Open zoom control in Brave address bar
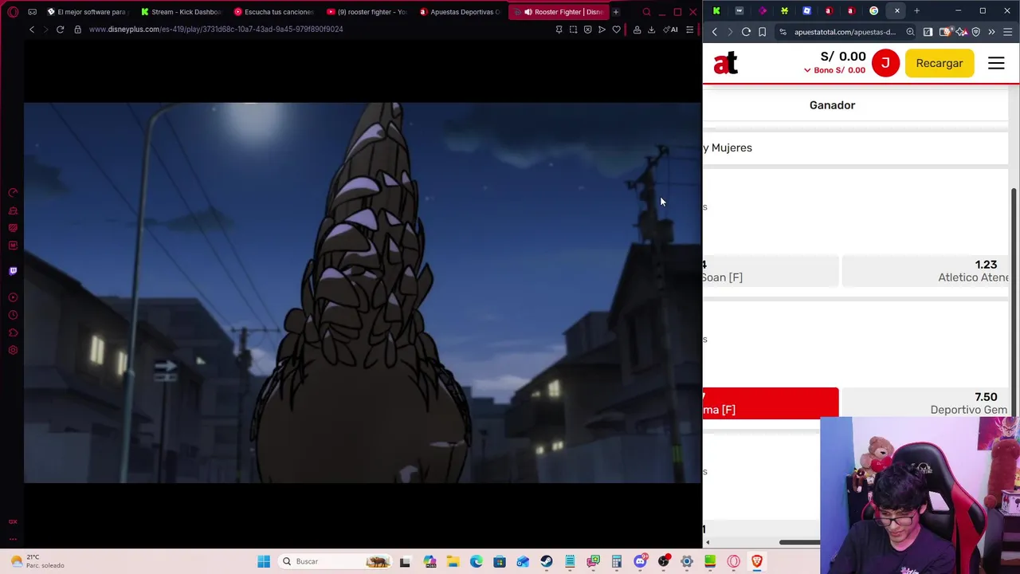The image size is (1020, 574). (910, 32)
